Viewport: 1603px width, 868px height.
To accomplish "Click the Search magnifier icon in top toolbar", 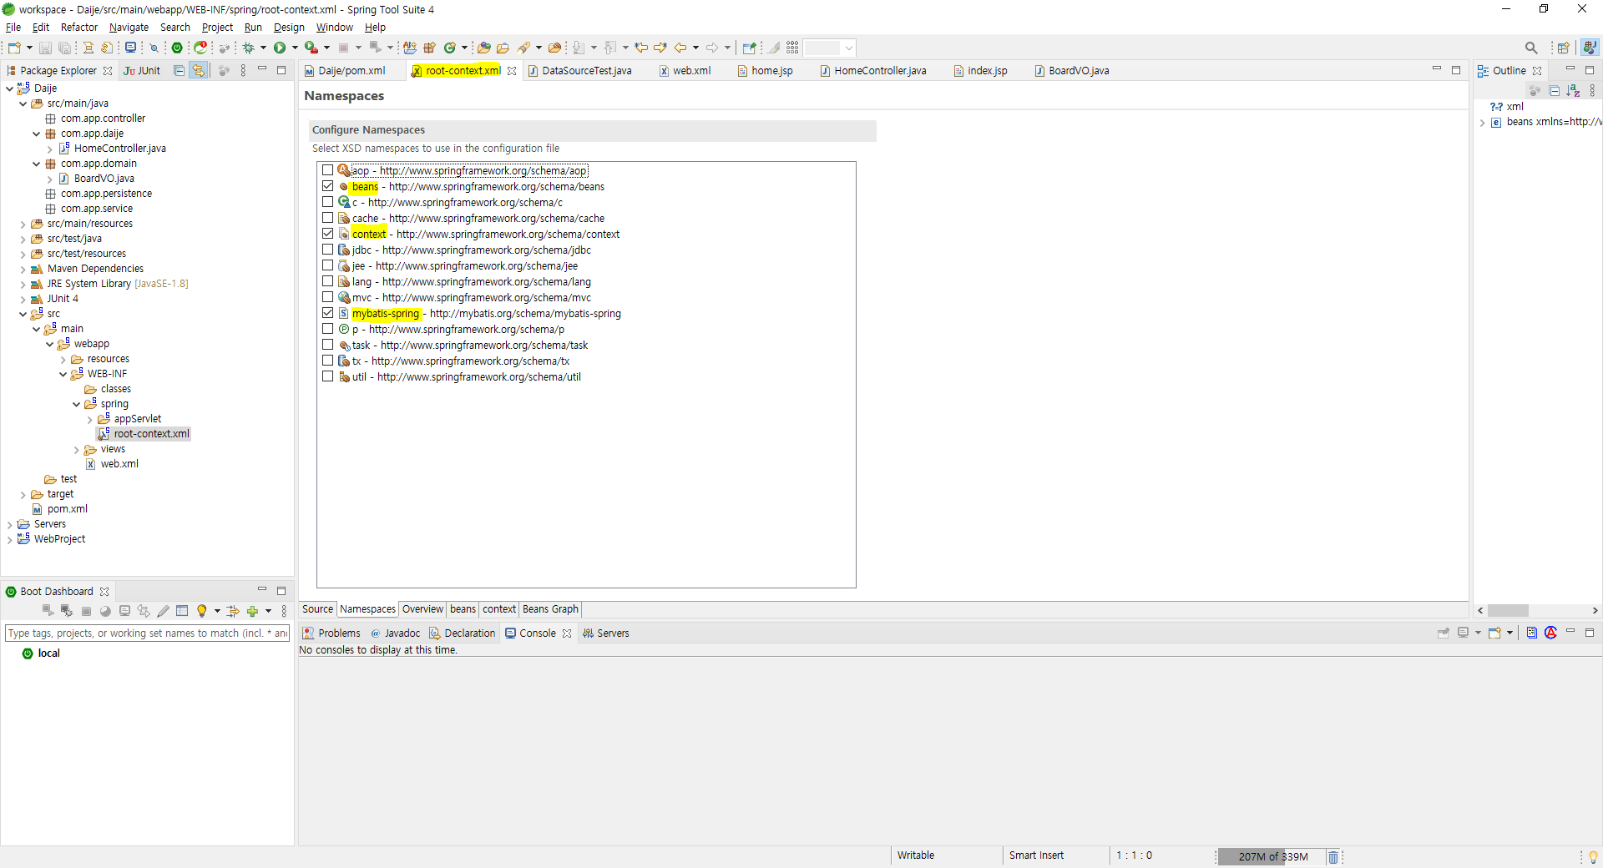I will tap(1530, 48).
